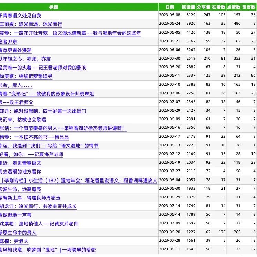This screenshot has width=257, height=257.
Task: Select read count 4126
Action: [x=191, y=32]
